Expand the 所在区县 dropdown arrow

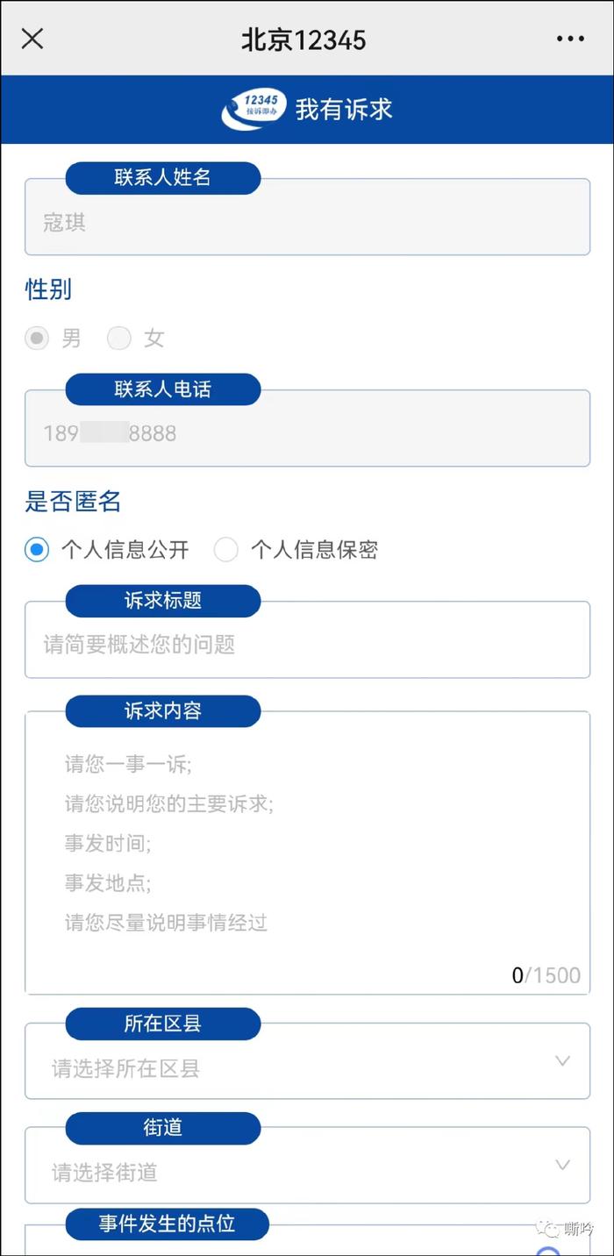pyautogui.click(x=563, y=1061)
